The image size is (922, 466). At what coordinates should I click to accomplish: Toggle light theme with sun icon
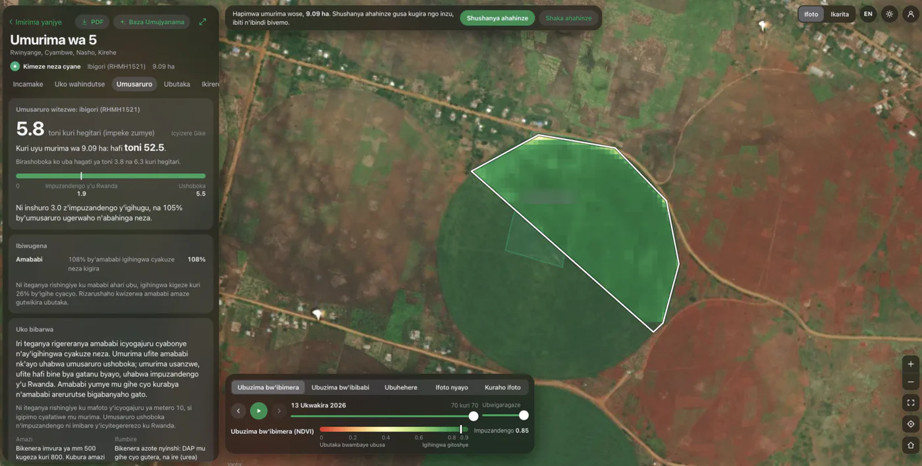[890, 14]
